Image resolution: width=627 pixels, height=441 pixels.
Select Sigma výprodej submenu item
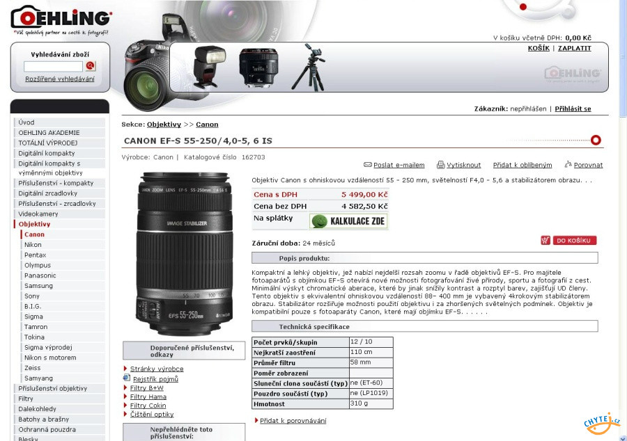tap(63, 348)
